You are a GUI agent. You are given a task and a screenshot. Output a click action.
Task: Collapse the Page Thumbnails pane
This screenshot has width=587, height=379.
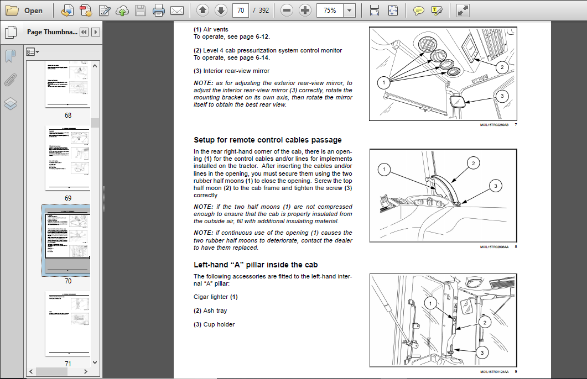[84, 32]
